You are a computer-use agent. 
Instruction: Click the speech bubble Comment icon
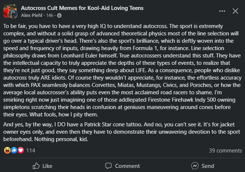point(108,166)
